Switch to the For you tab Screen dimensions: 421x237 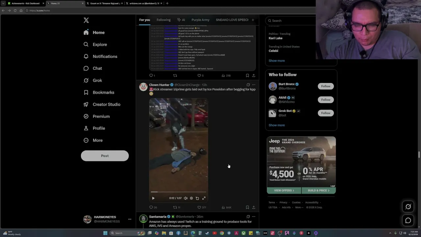144,20
